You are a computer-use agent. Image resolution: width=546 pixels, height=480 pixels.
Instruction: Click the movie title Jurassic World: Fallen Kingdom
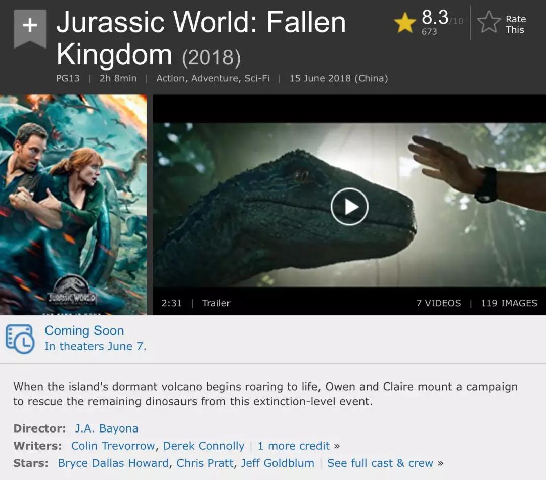point(201,38)
